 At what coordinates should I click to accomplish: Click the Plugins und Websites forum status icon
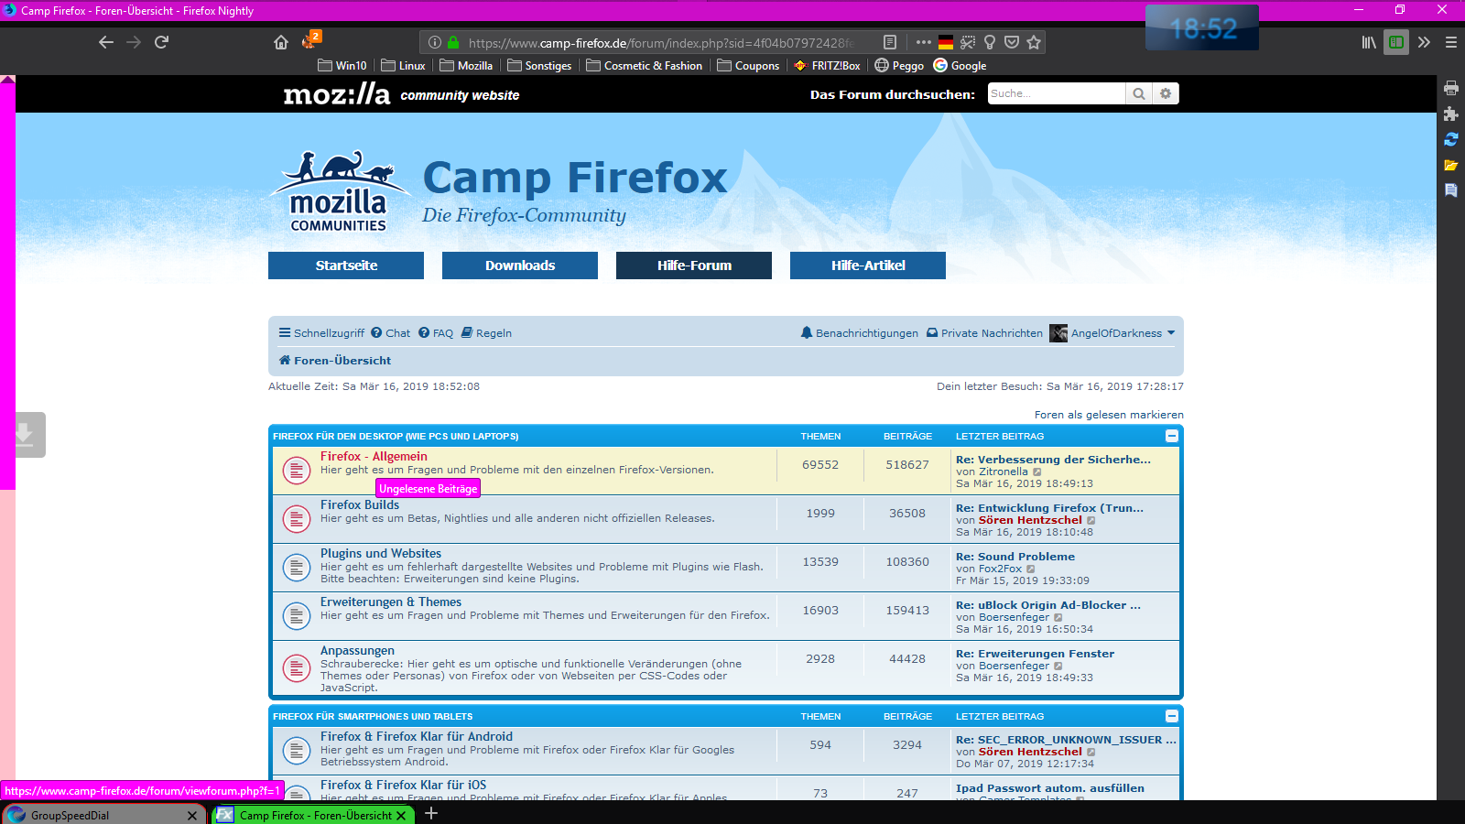coord(296,568)
